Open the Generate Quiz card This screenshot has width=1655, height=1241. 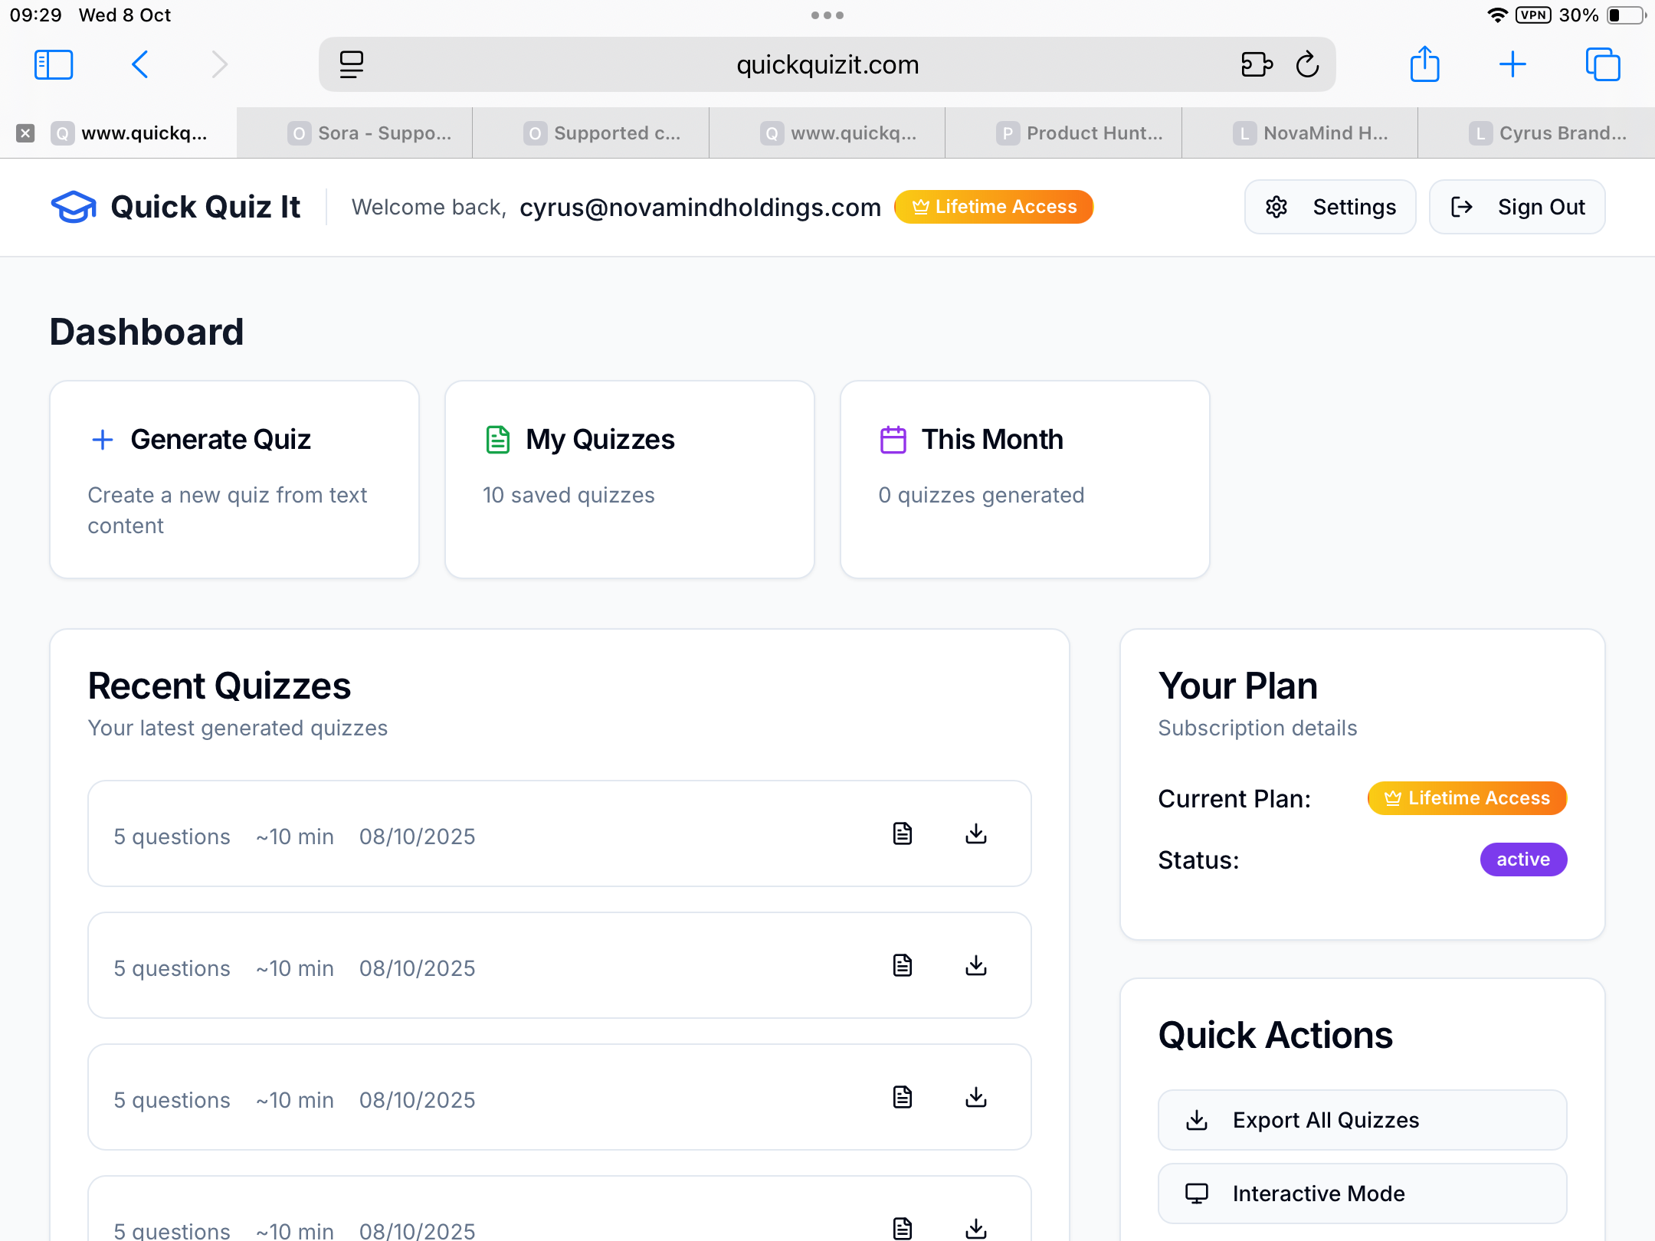234,480
